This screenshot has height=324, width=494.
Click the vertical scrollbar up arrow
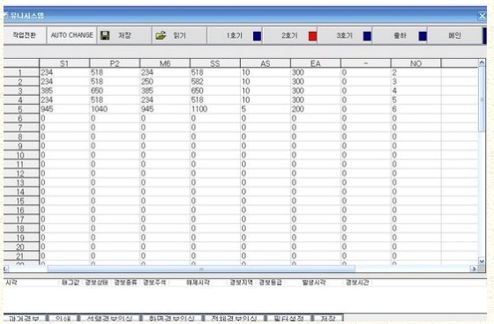(482, 63)
